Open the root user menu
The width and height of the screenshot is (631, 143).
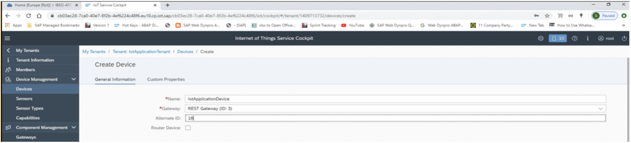click(x=606, y=38)
